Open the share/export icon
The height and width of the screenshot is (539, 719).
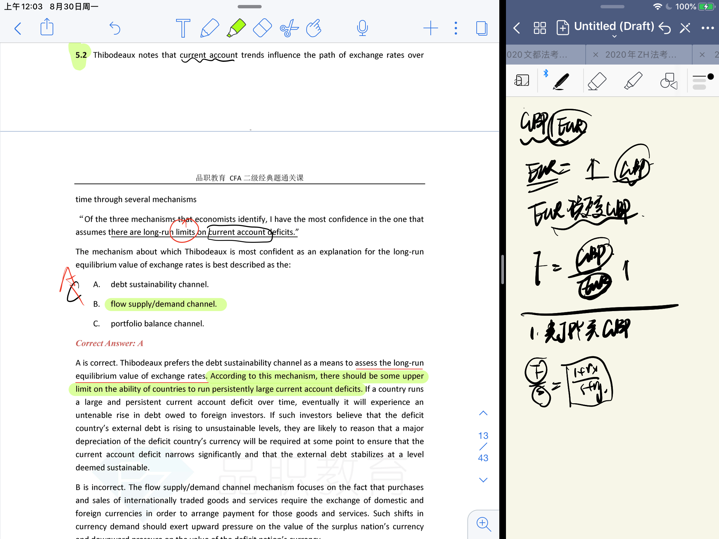click(x=47, y=27)
